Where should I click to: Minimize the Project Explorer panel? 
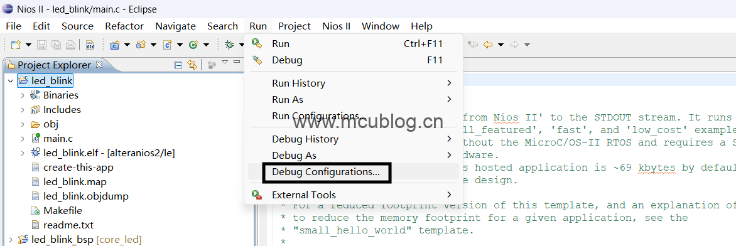237,62
